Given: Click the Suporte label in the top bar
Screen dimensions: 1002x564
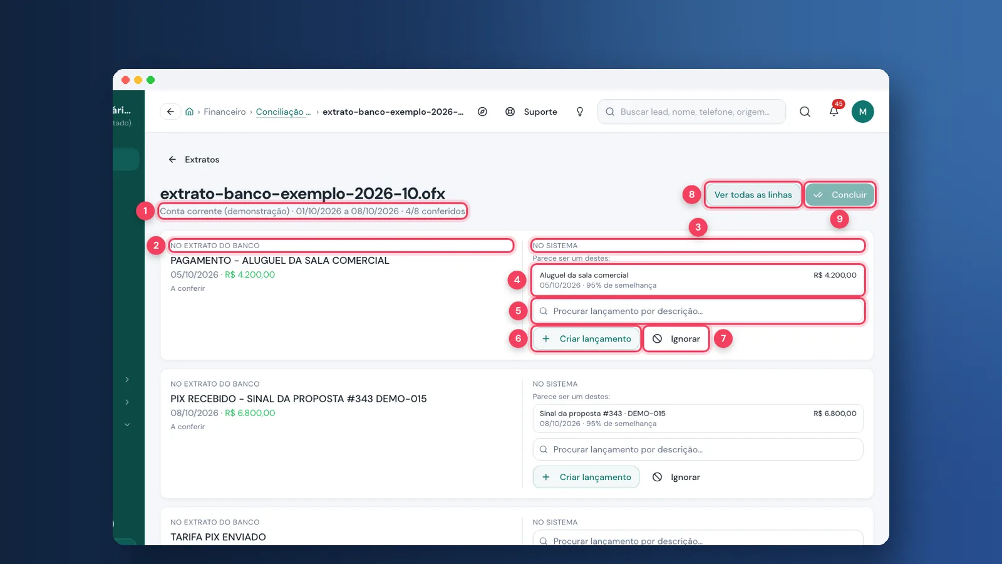Looking at the screenshot, I should click(540, 112).
